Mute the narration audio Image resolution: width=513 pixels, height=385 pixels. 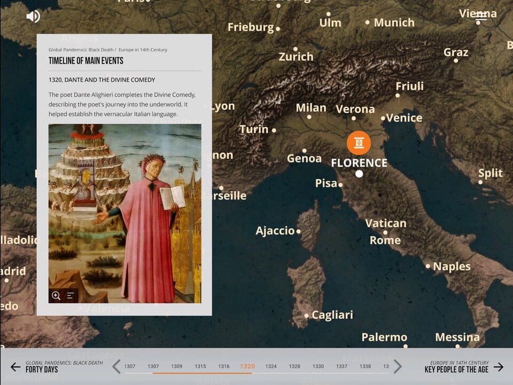(33, 16)
